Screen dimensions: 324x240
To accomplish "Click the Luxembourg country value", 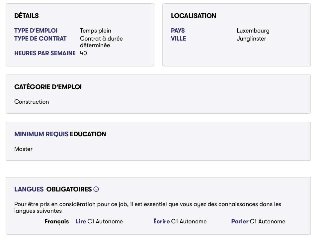I will coord(253,31).
